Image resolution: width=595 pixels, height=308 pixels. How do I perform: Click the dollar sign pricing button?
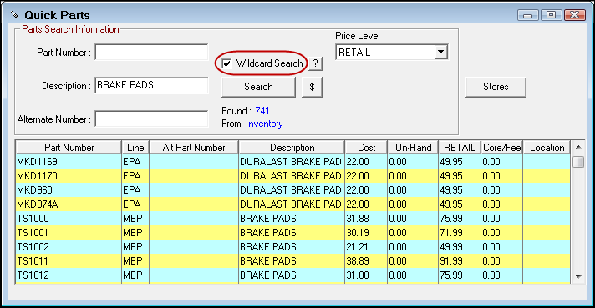point(312,87)
